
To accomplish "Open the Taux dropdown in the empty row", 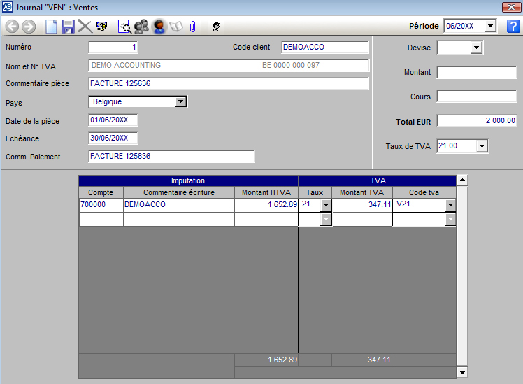I will coord(326,219).
